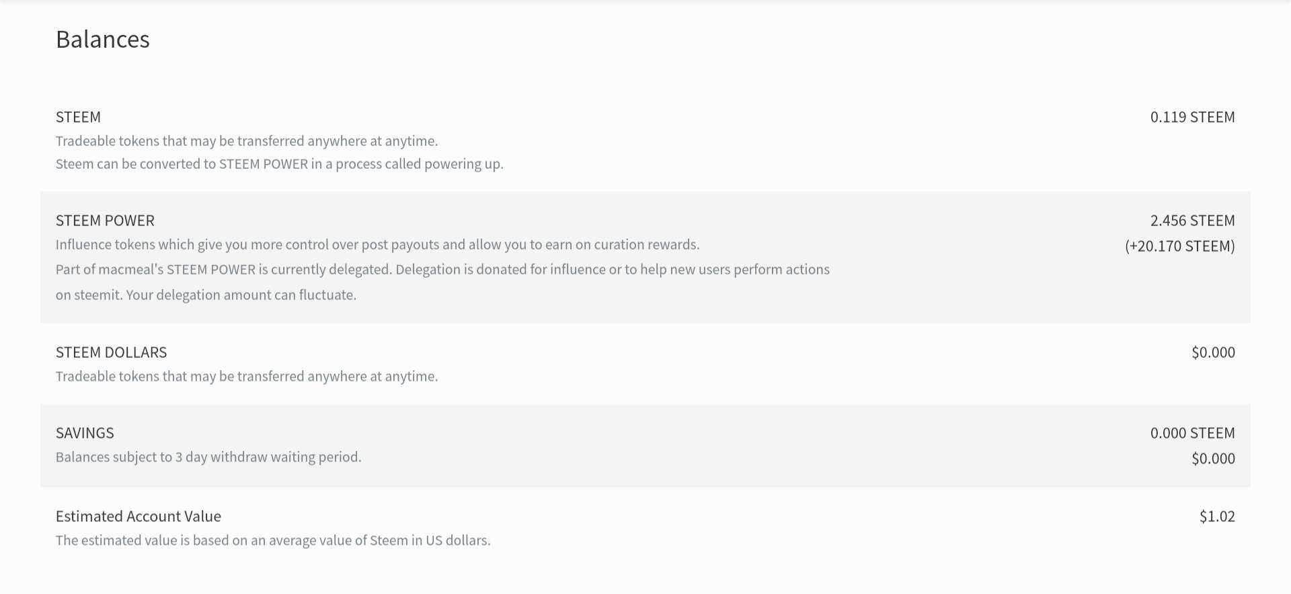Click the average value in US dollars text
Image resolution: width=1291 pixels, height=594 pixels.
tap(273, 541)
